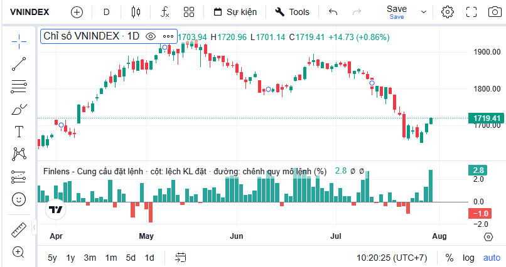Screen dimensions: 506x267
Task: Undo the last chart action
Action: pyautogui.click(x=333, y=13)
